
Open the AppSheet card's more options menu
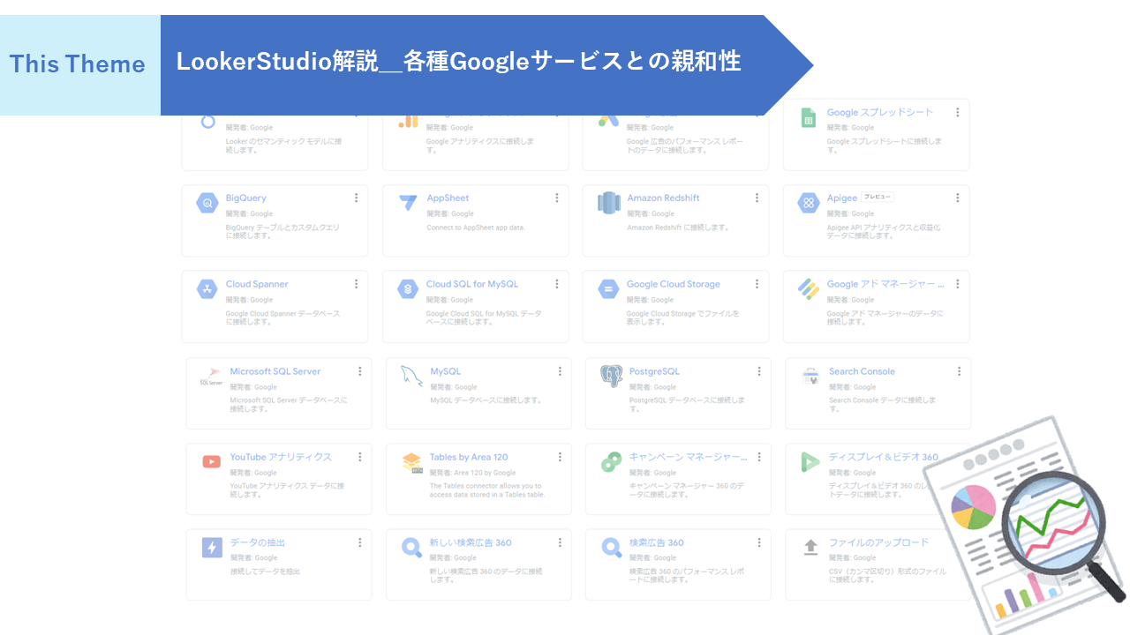point(557,198)
